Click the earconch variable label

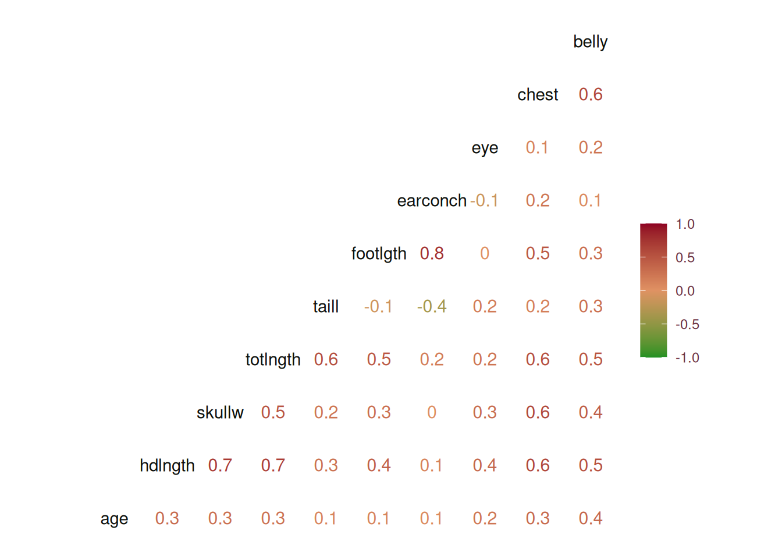pyautogui.click(x=432, y=200)
